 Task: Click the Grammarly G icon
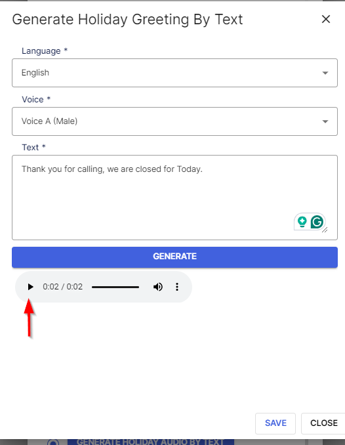317,222
